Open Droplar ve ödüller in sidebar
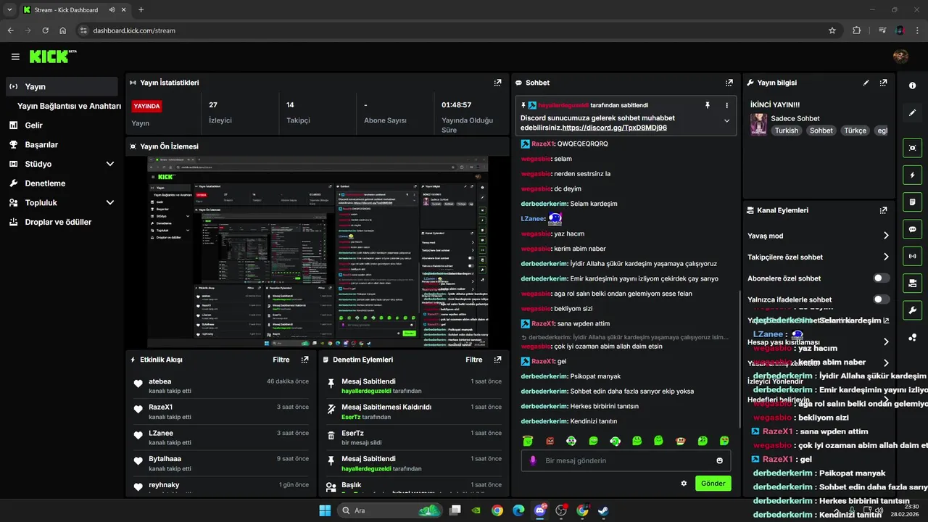928x522 pixels. (x=61, y=223)
